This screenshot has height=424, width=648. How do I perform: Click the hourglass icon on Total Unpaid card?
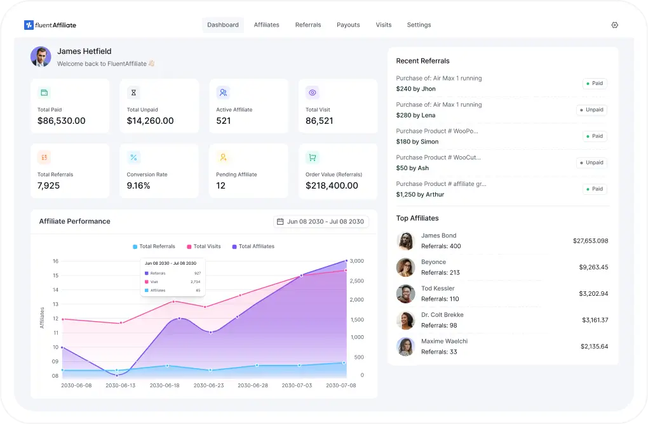coord(133,92)
